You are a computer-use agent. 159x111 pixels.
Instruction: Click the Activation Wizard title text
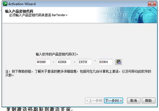[22, 4]
